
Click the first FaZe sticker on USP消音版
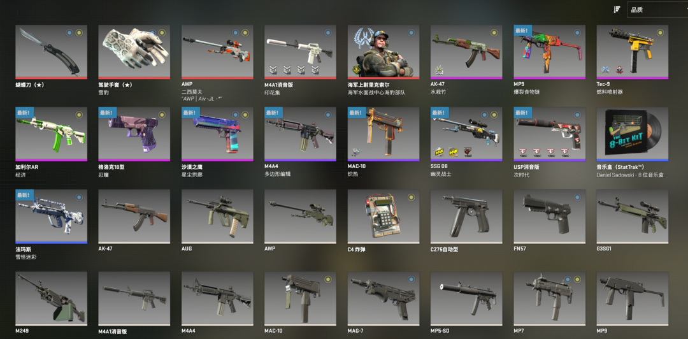(523, 152)
